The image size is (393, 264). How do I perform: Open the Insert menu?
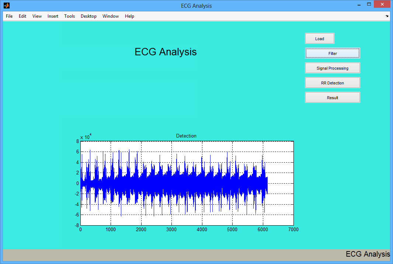click(53, 16)
